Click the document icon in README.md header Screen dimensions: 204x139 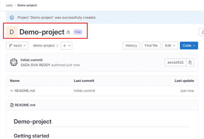pyautogui.click(x=12, y=105)
